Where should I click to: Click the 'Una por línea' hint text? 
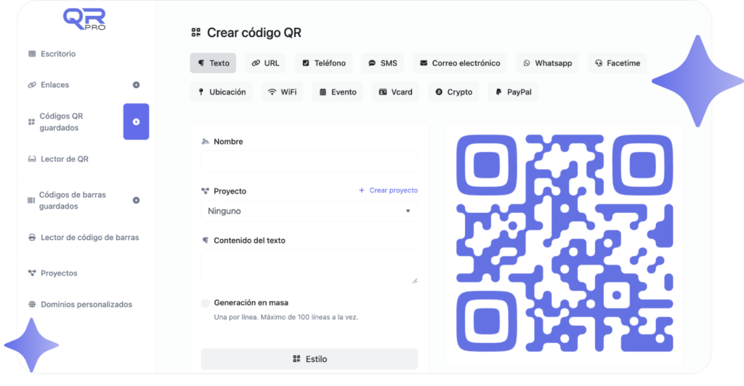click(286, 317)
